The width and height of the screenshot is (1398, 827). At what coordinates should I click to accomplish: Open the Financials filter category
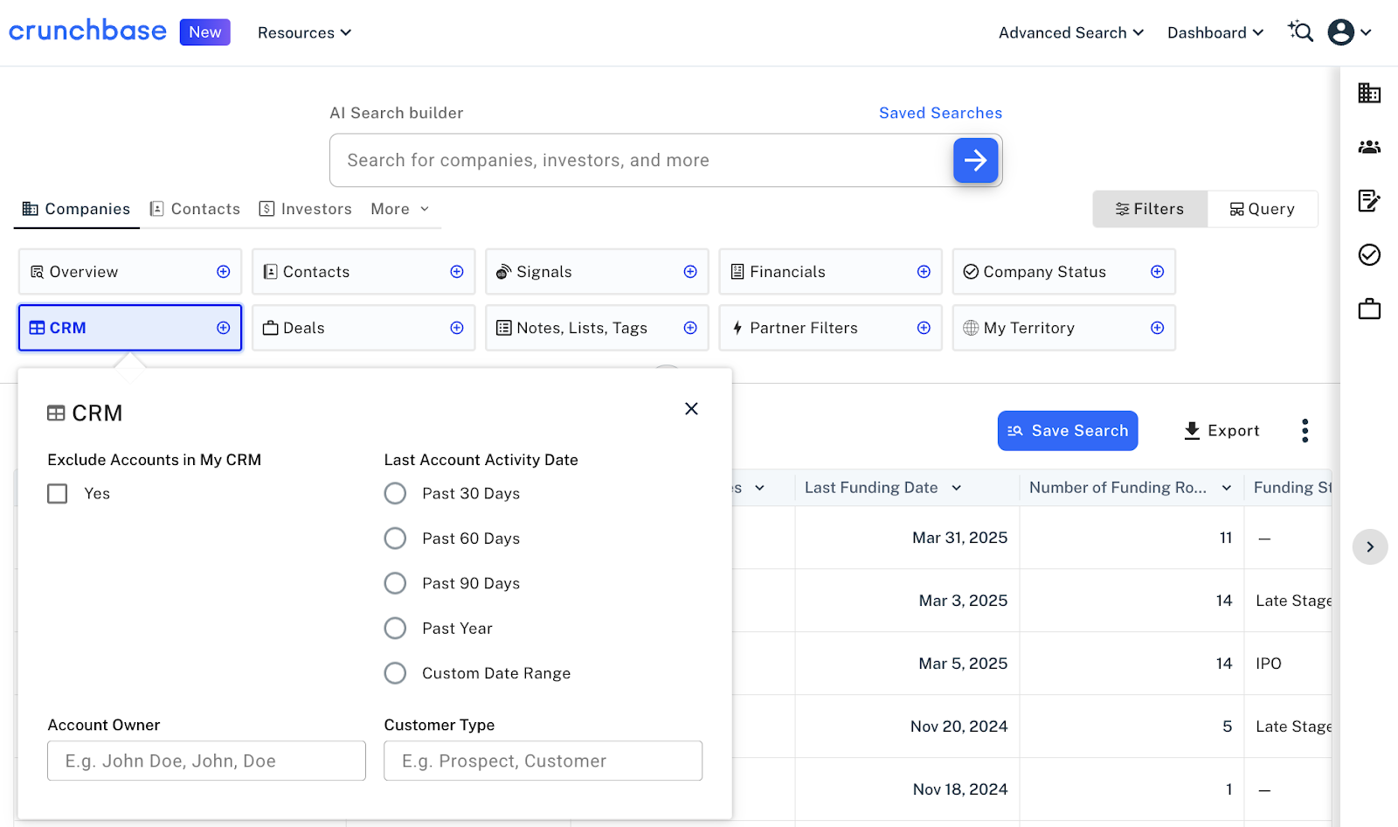[830, 272]
